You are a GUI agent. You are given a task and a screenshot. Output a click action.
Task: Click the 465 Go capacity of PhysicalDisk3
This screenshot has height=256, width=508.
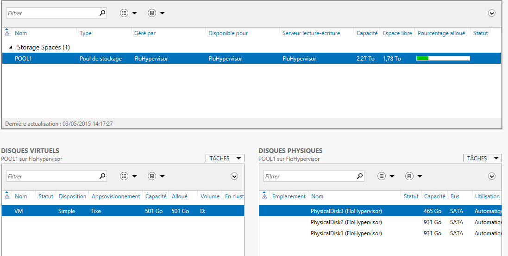tap(432, 211)
